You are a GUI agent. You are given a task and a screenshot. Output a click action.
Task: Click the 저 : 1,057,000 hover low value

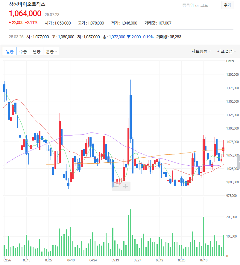tap(89, 37)
